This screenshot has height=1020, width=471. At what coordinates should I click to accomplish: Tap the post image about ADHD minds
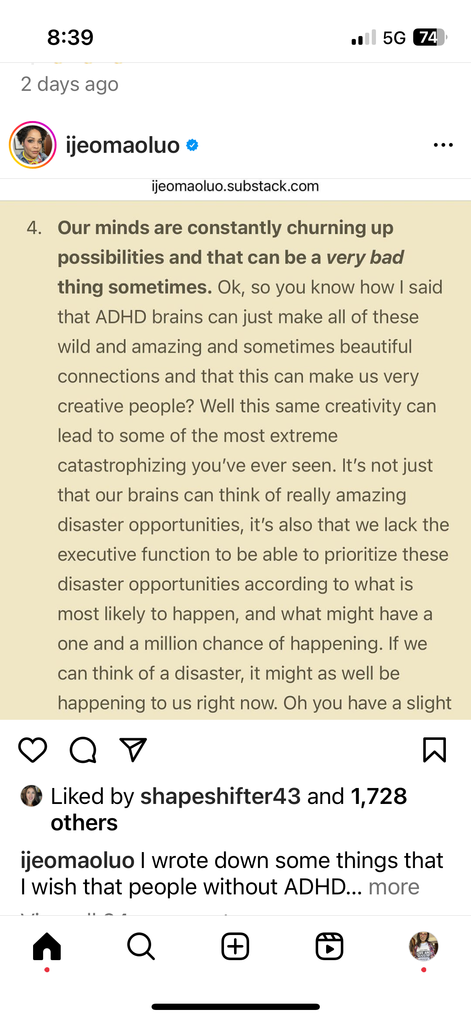click(x=235, y=461)
